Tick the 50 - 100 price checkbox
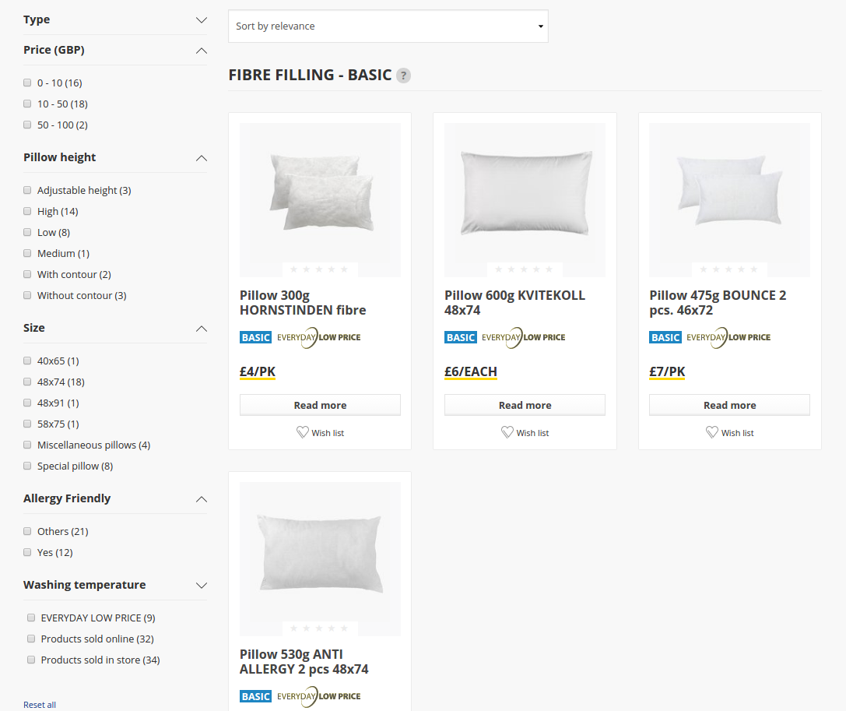The height and width of the screenshot is (711, 846). point(27,125)
